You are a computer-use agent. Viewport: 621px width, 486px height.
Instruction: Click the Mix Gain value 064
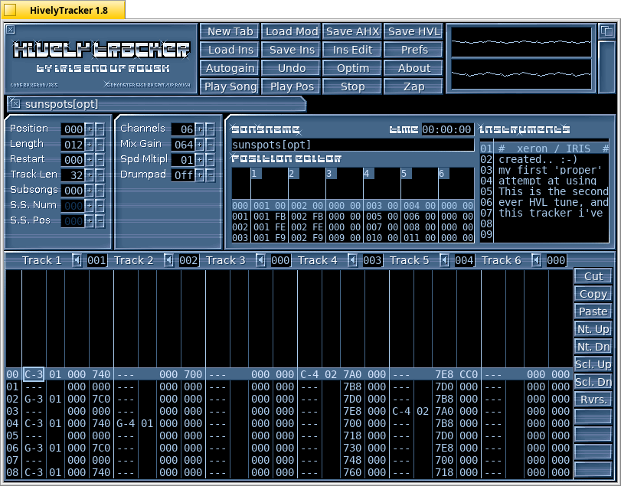point(183,145)
